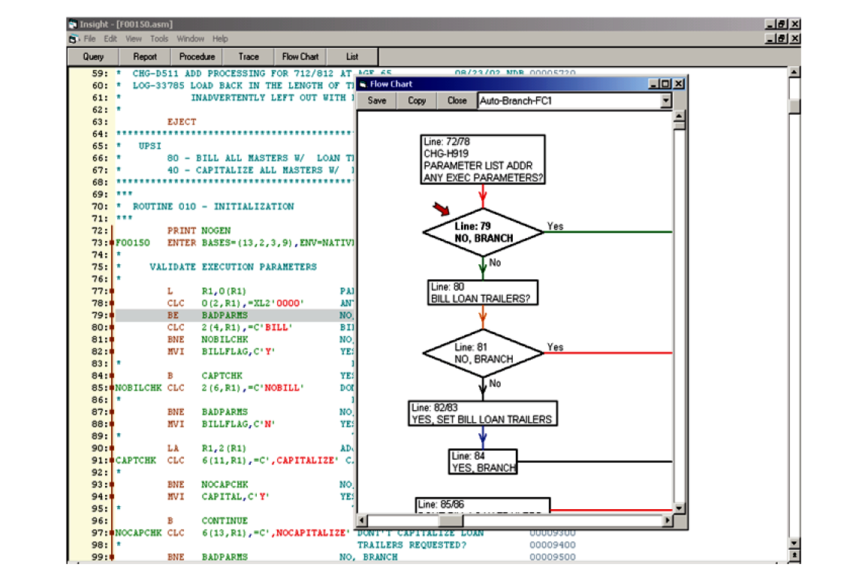Close the flow chart with its Close button
This screenshot has width=853, height=573.
coord(456,100)
